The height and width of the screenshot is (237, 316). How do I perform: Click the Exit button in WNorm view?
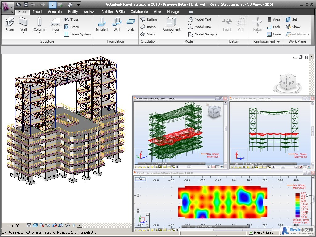(x=140, y=179)
